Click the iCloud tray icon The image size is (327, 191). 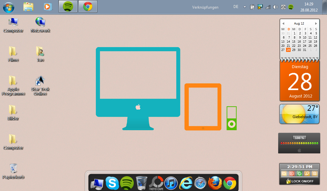[283, 7]
